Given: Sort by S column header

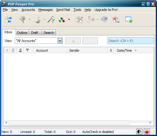Looking at the screenshot, I should tap(111, 50).
